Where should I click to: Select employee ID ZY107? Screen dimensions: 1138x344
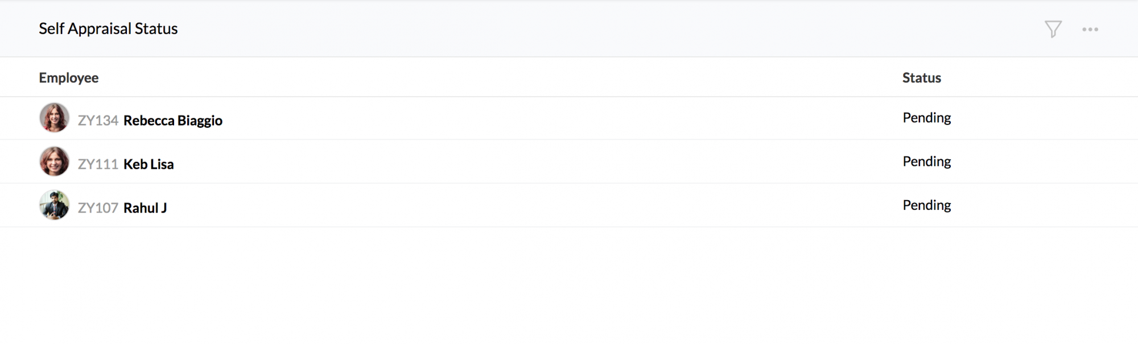tap(98, 208)
